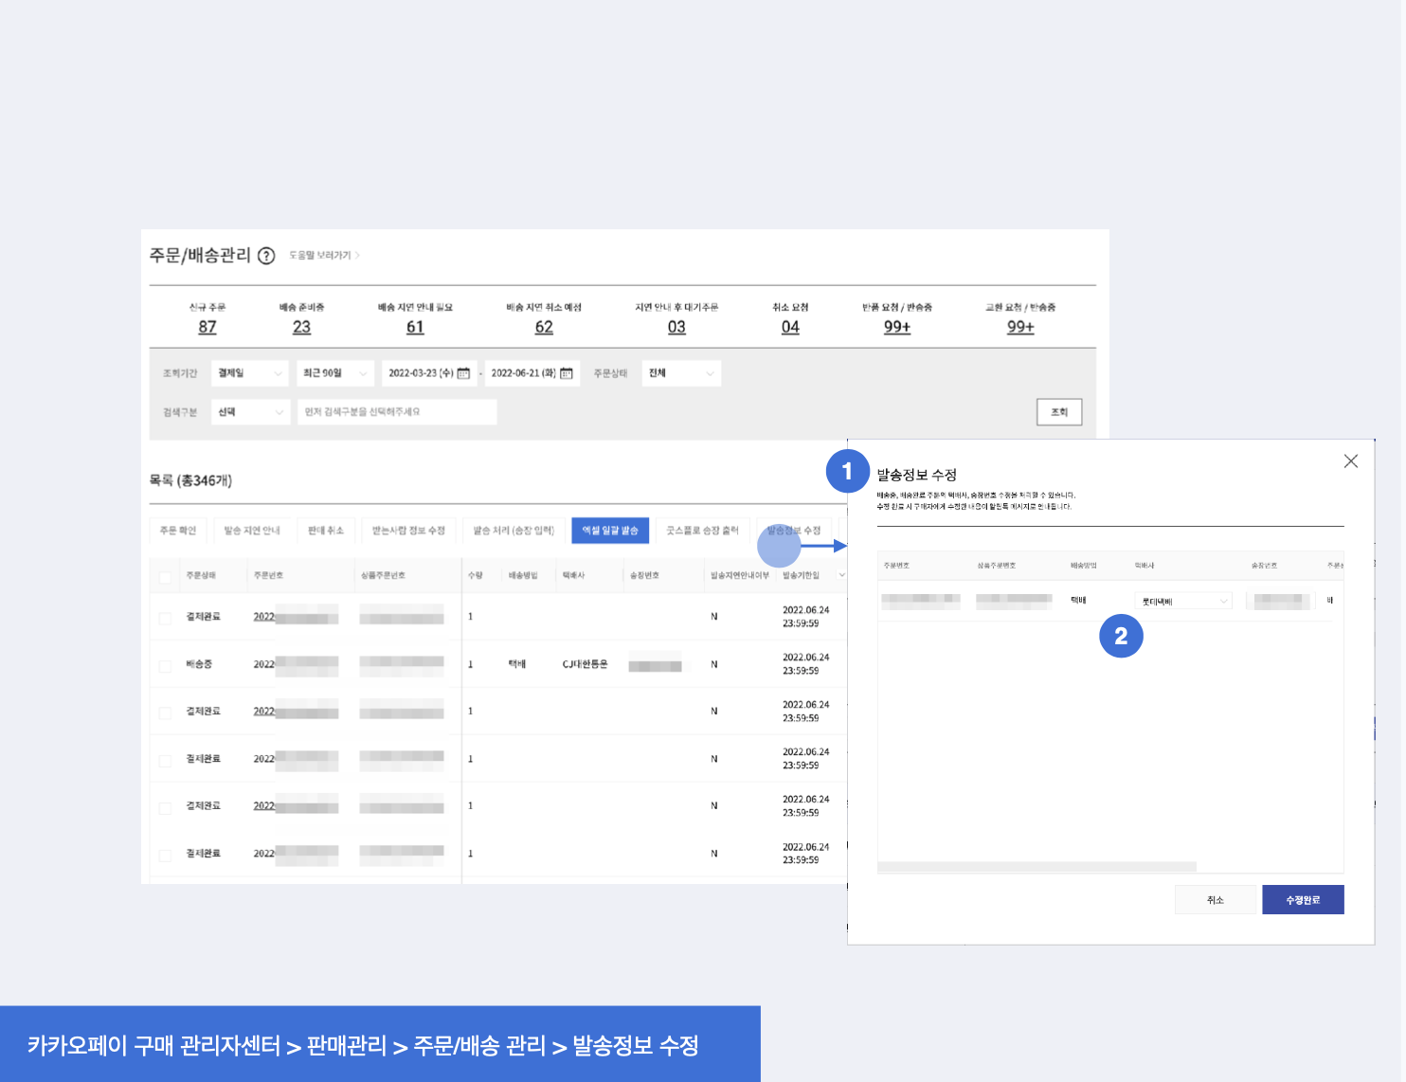Image resolution: width=1406 pixels, height=1082 pixels.
Task: Click the 택배사 column header in the list
Action: click(x=573, y=575)
